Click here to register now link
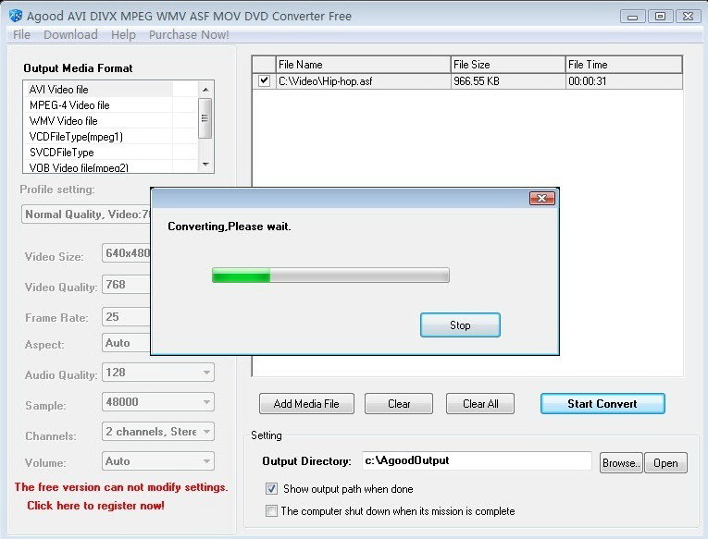 click(95, 506)
